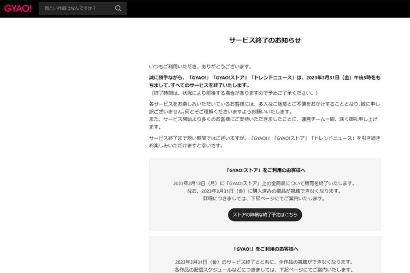Click the 「GYAO!ストア」をご利用のお客様へ heading

coord(265,170)
